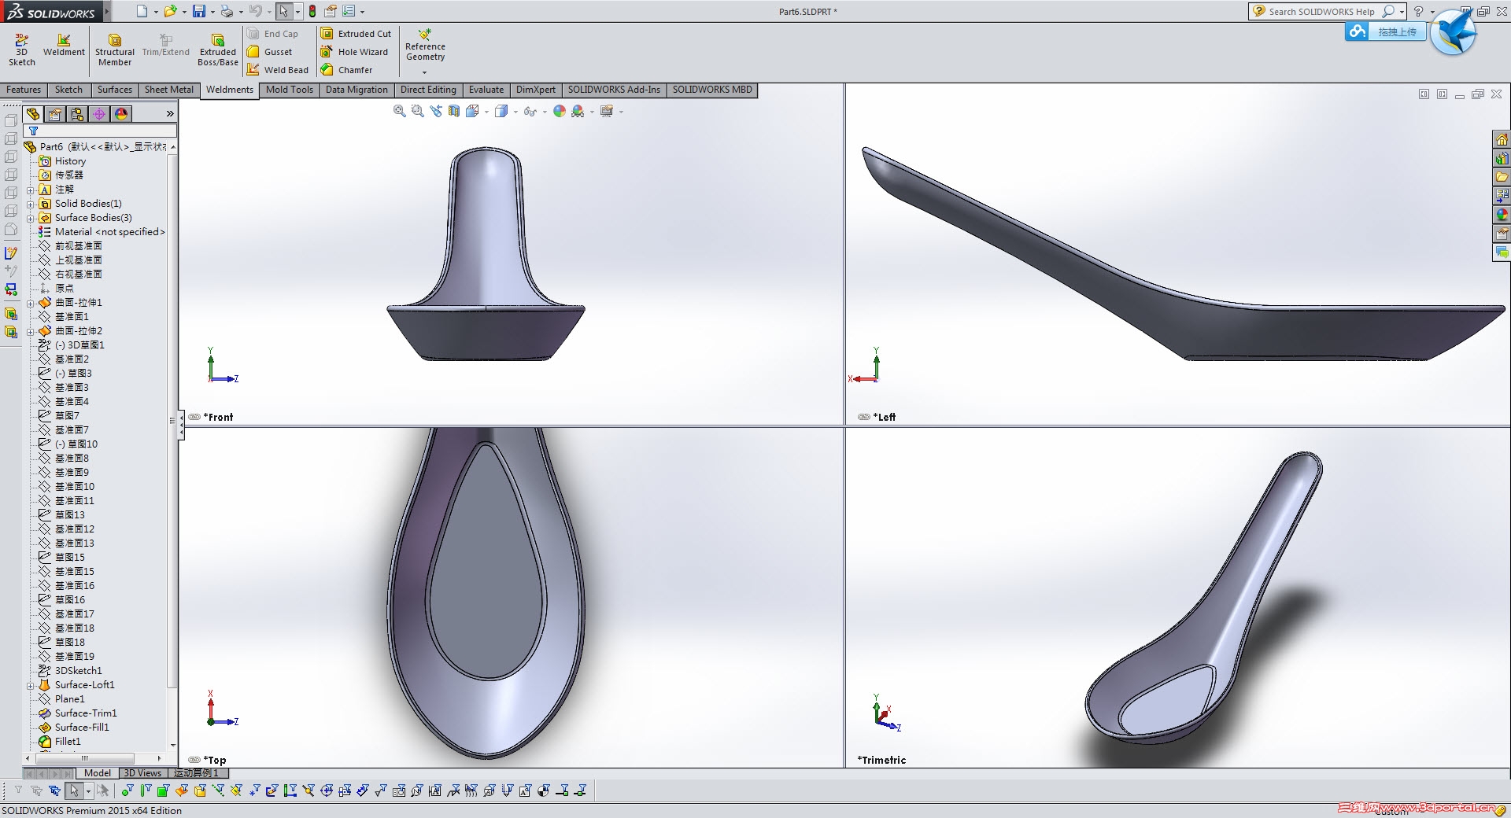Screen dimensions: 1511x818
Task: Open the 3D Views bottom tab
Action: (x=142, y=773)
